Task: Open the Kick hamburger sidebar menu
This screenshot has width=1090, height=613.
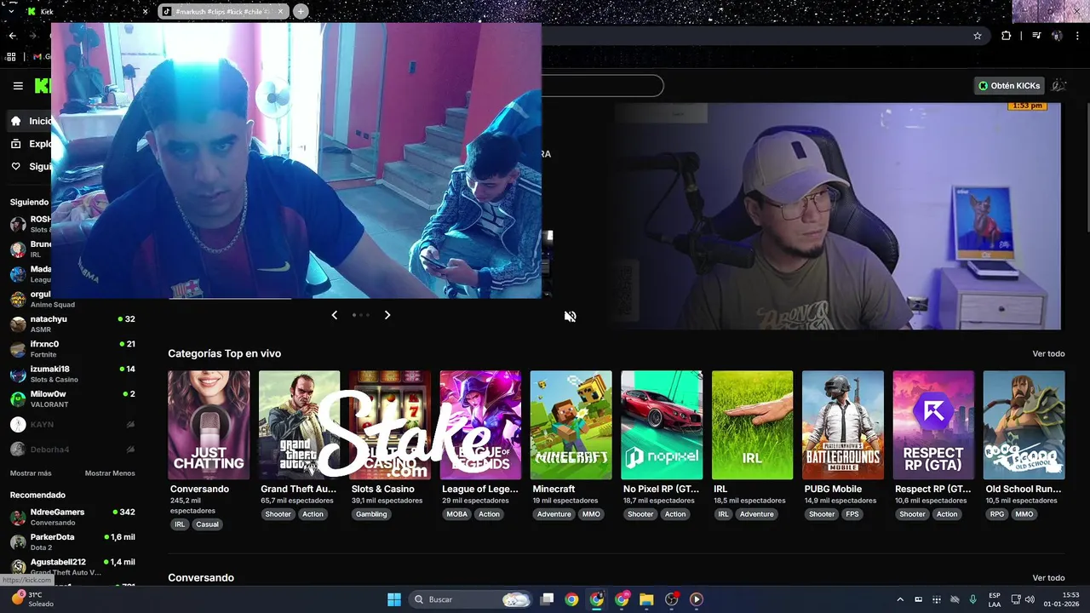Action: click(x=18, y=86)
